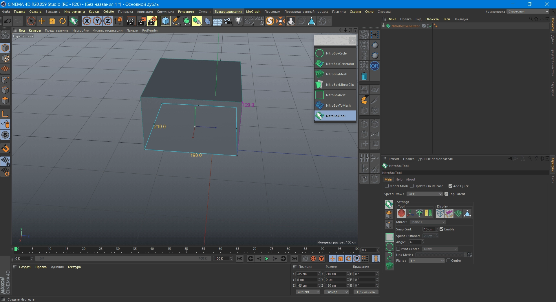Click the blue QR icon
556x302 pixels.
coord(375,66)
